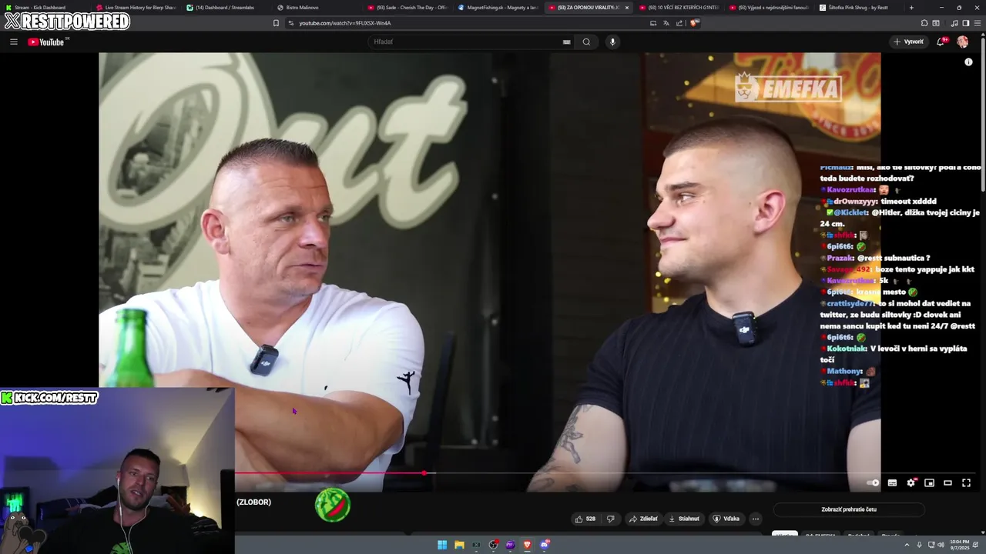
Task: Open the ZLOBOR channel name
Action: click(x=253, y=502)
